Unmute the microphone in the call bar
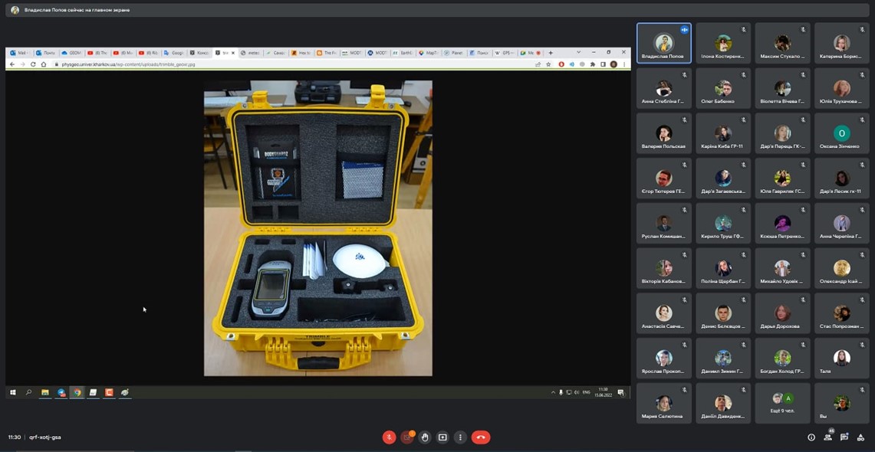875x452 pixels. point(389,437)
